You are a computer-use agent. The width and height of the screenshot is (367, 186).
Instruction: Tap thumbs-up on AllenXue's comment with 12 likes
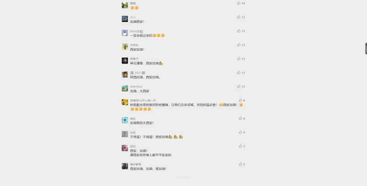tap(239, 86)
